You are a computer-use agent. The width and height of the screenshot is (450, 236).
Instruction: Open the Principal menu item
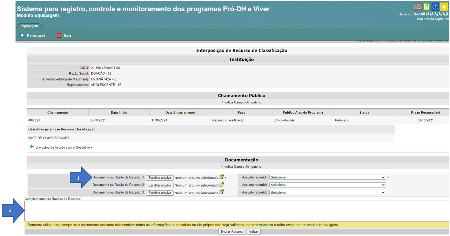coord(35,35)
